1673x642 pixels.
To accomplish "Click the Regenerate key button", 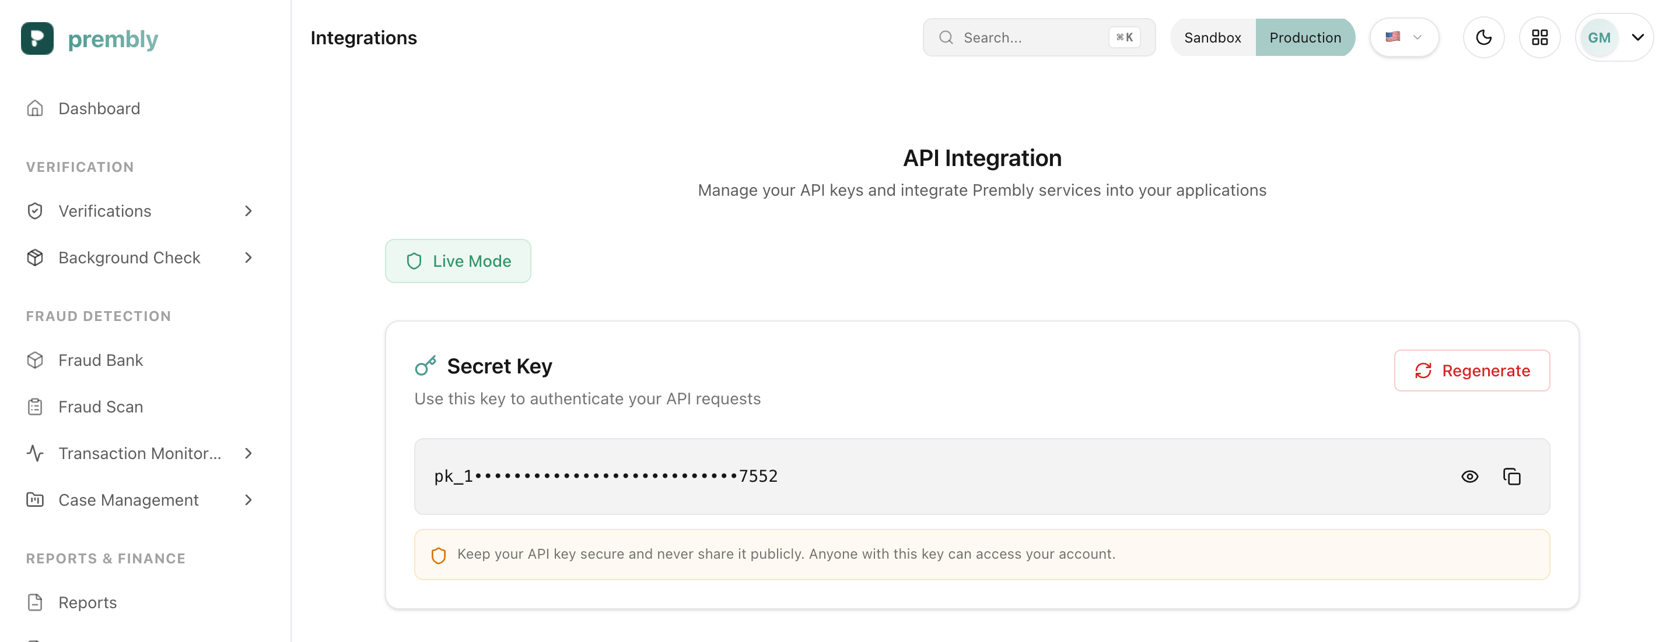I will click(x=1472, y=371).
